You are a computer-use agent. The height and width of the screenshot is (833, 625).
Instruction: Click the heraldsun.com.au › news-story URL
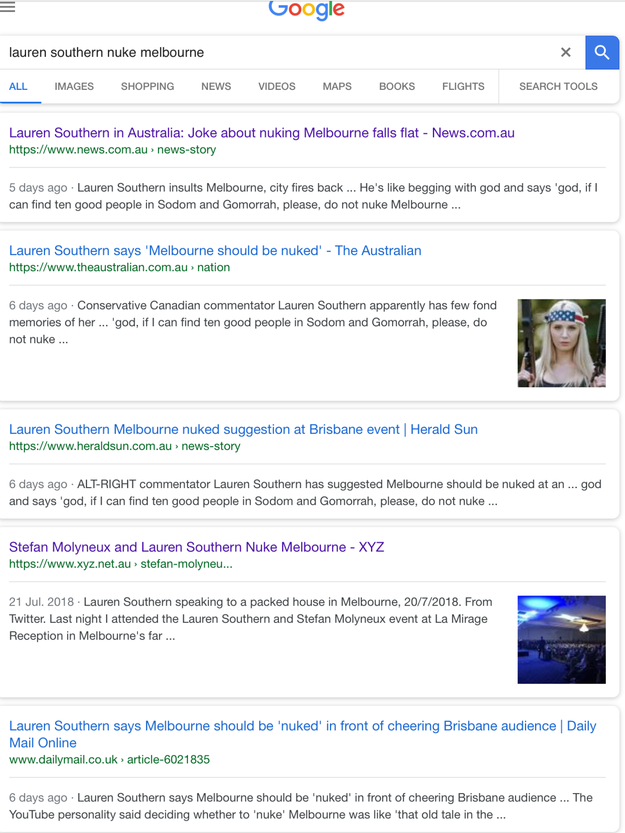pyautogui.click(x=125, y=446)
